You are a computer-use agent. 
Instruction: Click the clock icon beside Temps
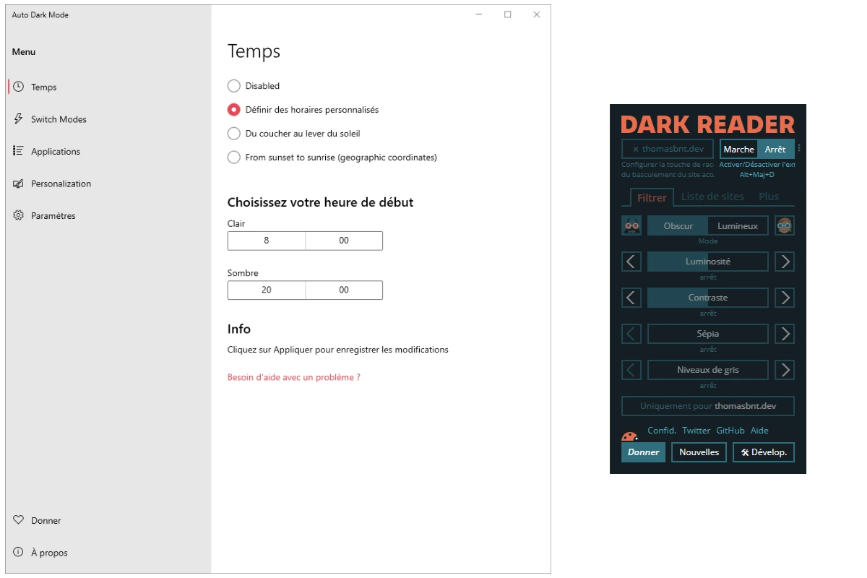point(18,87)
